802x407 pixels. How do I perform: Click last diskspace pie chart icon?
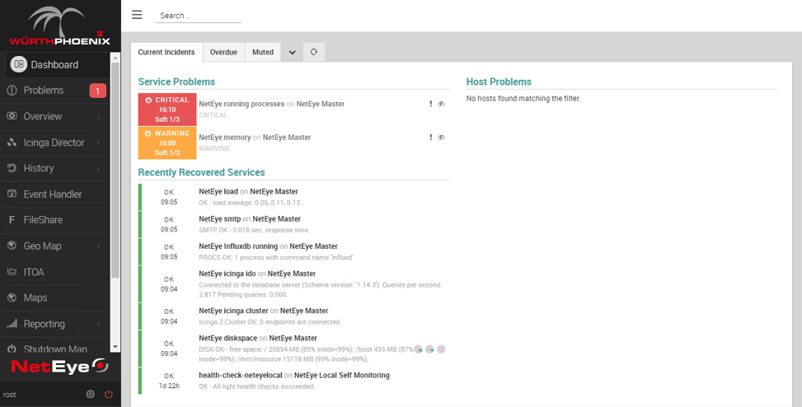point(441,349)
